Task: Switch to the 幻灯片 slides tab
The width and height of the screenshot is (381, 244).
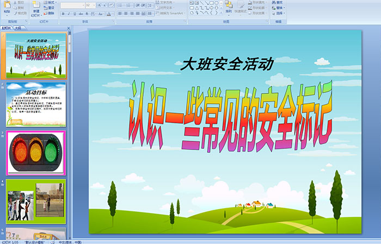Action: pyautogui.click(x=7, y=28)
